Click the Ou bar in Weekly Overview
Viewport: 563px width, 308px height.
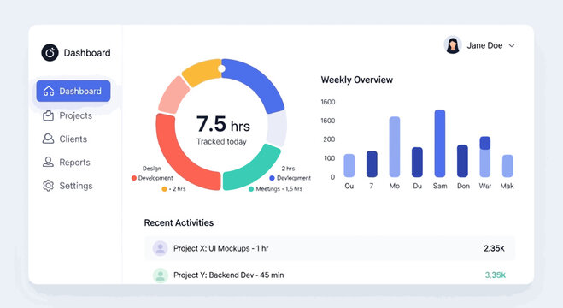(x=349, y=165)
